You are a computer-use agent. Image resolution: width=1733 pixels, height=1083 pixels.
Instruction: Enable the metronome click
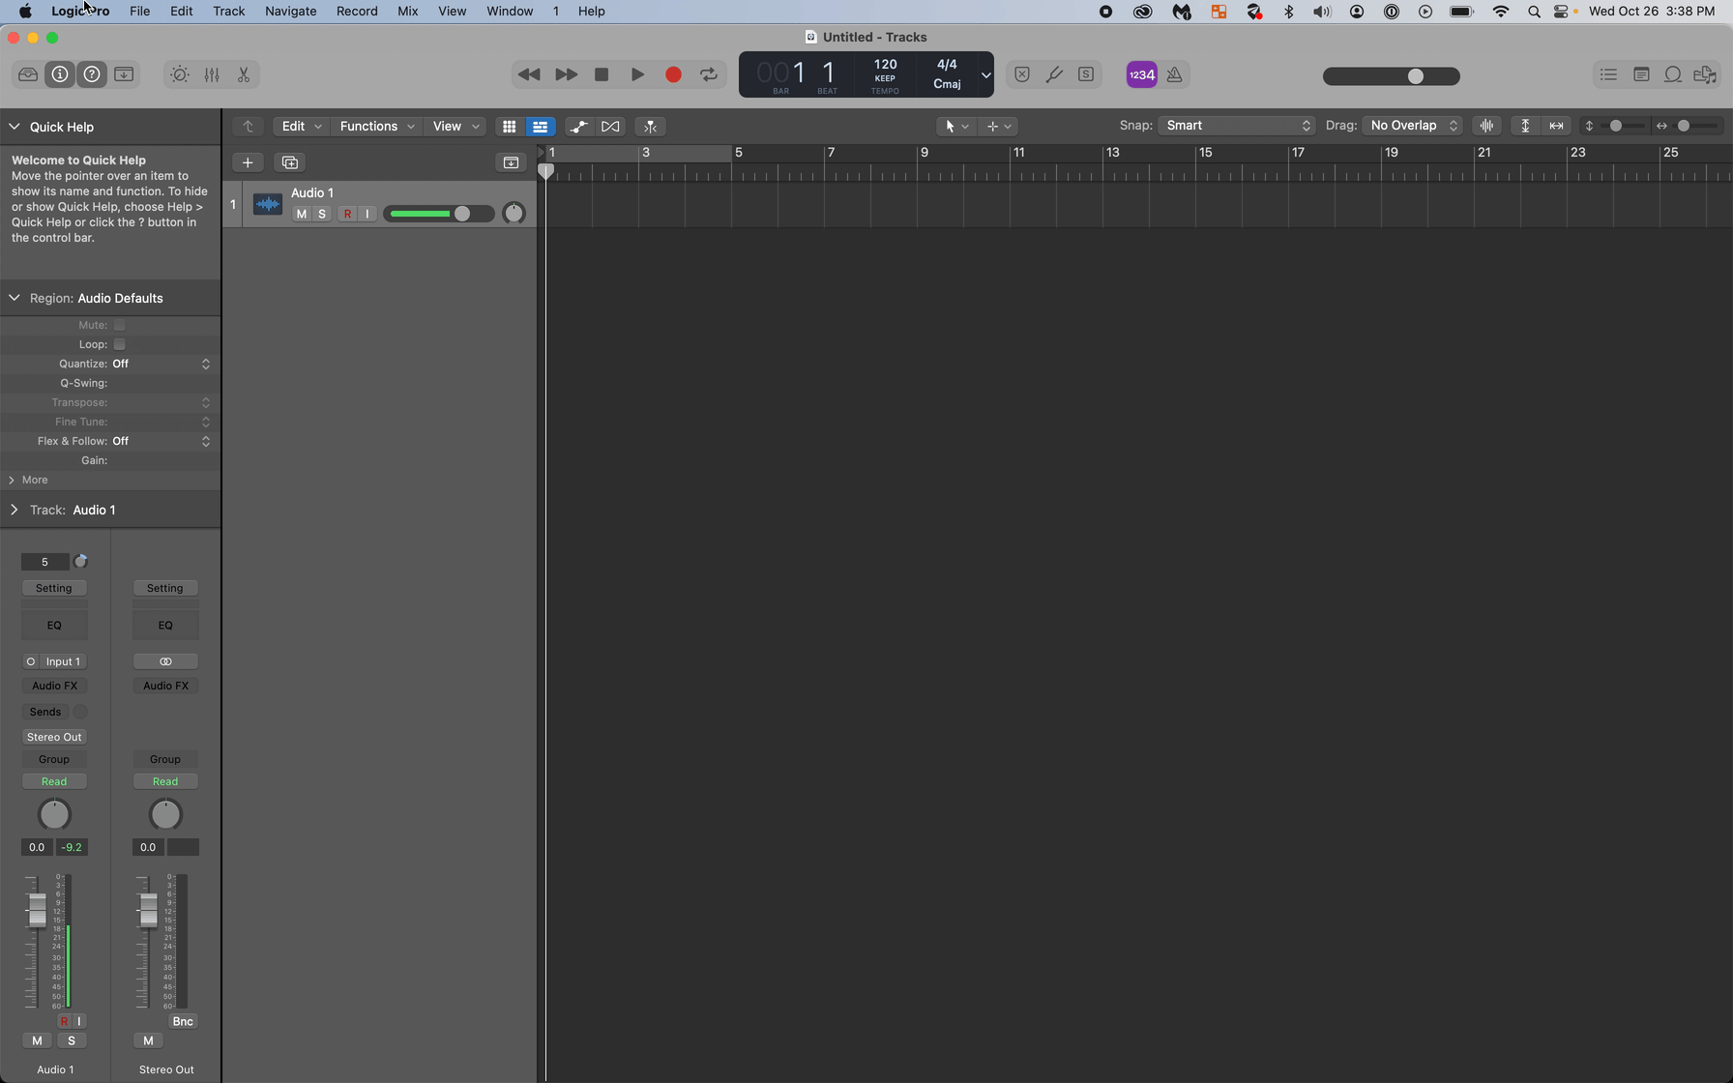1174,74
